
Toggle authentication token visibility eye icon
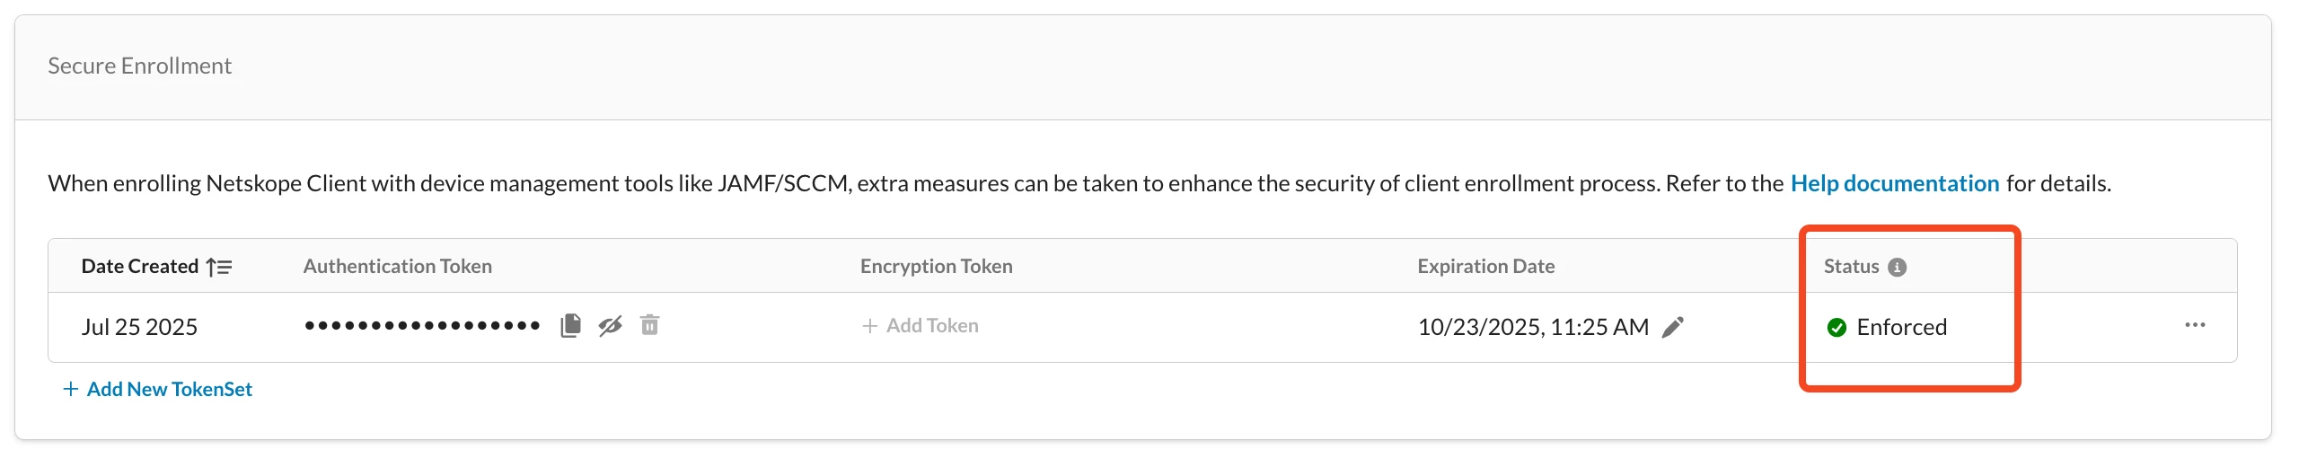pyautogui.click(x=611, y=325)
